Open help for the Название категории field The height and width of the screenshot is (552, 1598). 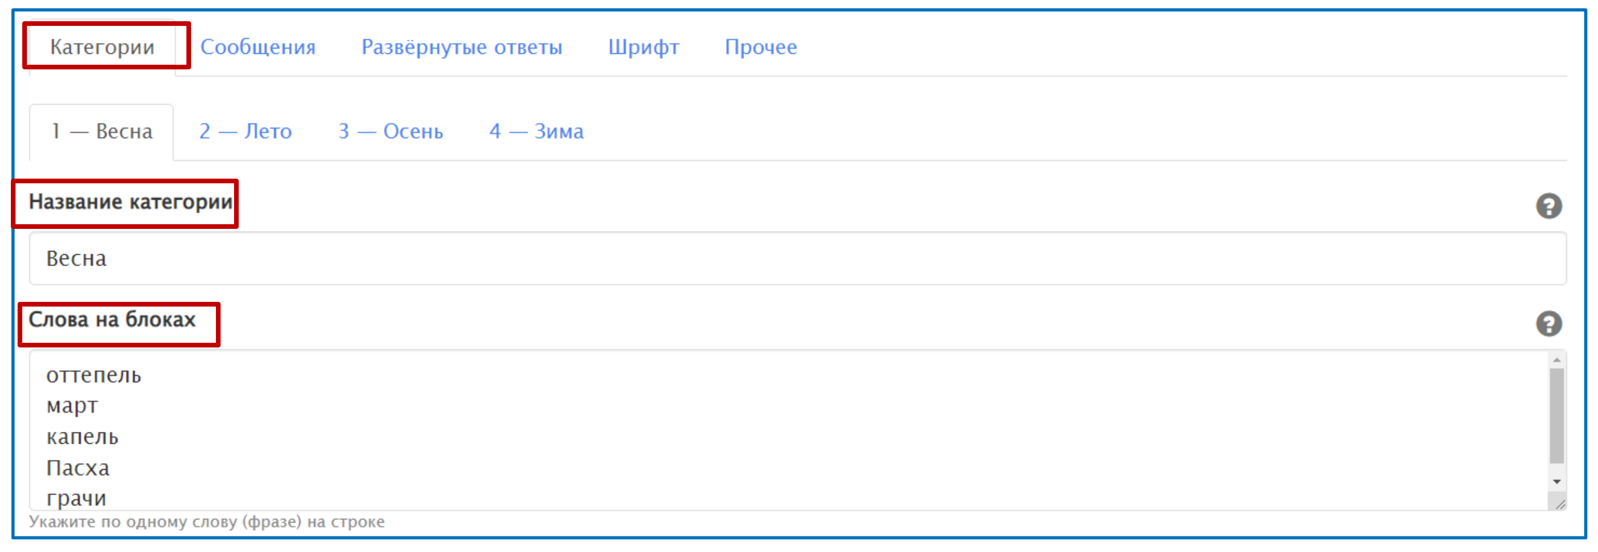1548,207
